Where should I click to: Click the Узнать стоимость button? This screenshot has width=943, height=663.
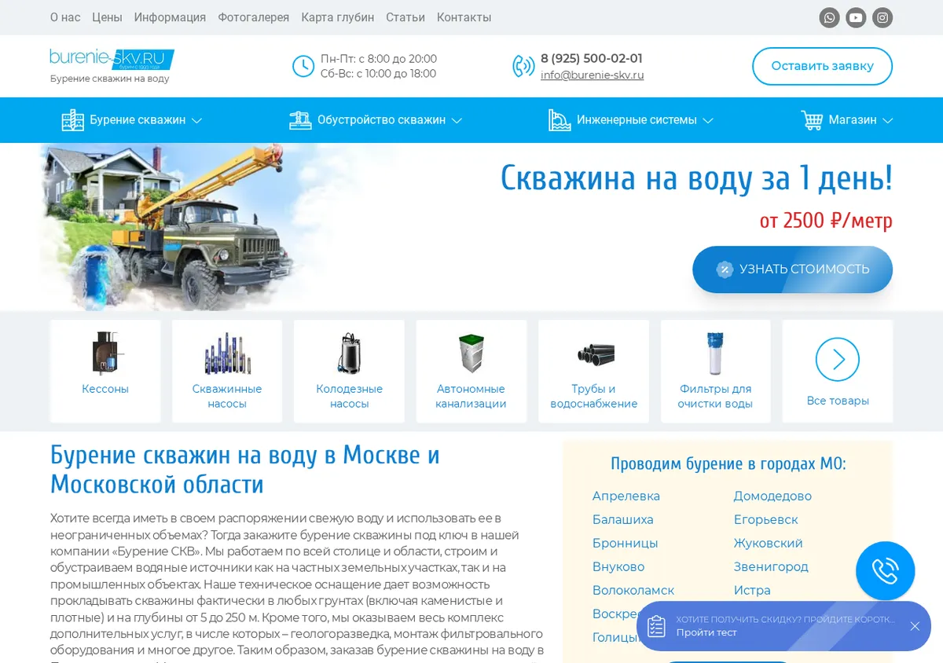click(x=792, y=269)
